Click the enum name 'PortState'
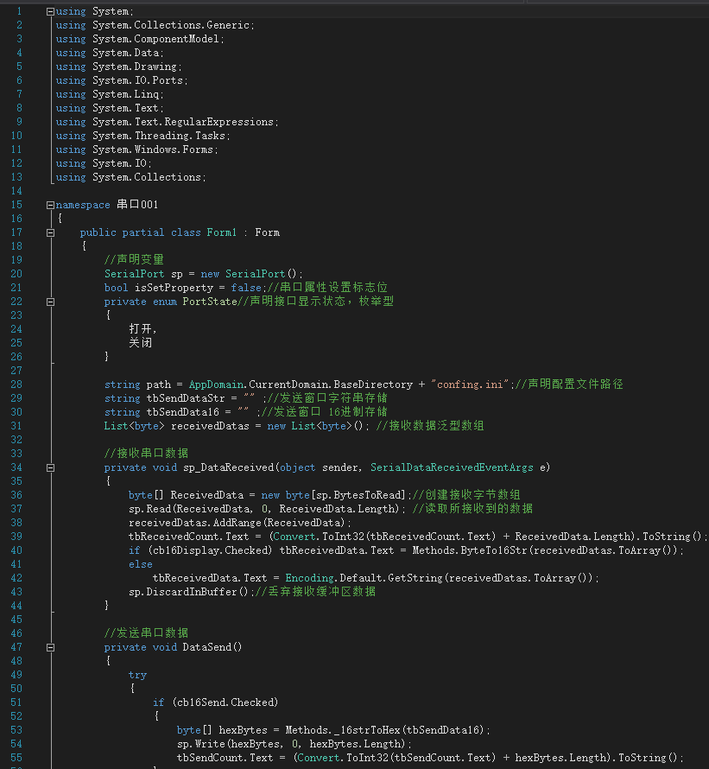The width and height of the screenshot is (709, 769). (210, 302)
